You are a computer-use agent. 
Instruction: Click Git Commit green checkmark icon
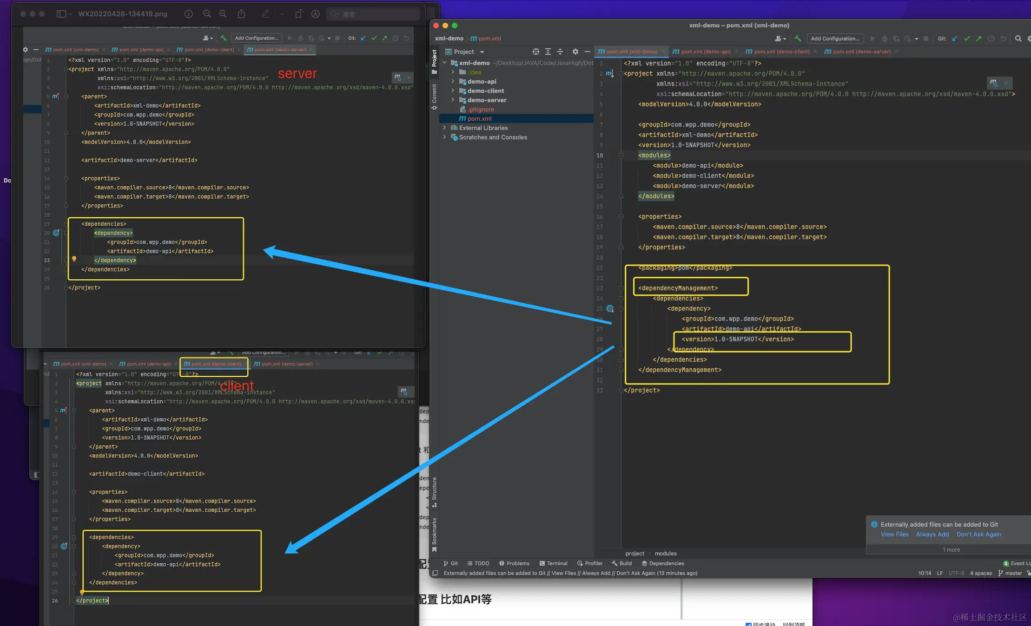[967, 39]
